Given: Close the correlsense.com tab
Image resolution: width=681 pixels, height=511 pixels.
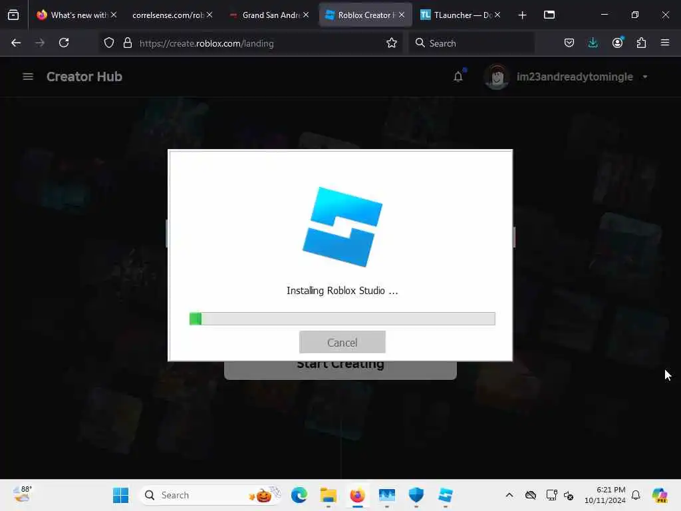Looking at the screenshot, I should (209, 15).
